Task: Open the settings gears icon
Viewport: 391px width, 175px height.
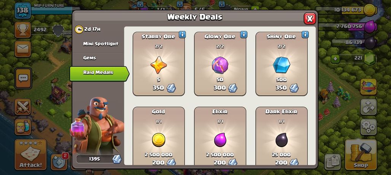Action: point(368,127)
